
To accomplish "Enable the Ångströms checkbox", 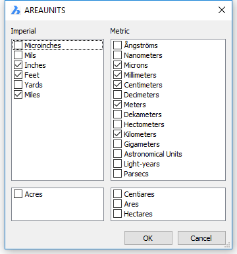I will click(117, 45).
